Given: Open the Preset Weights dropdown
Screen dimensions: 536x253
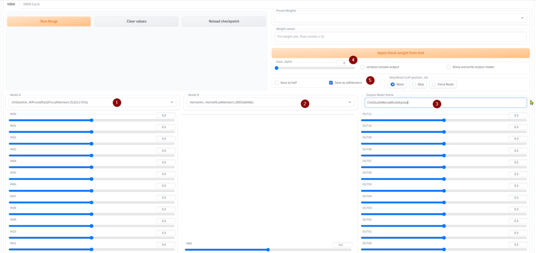Looking at the screenshot, I should point(400,18).
